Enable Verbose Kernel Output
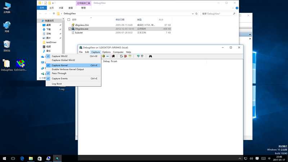This screenshot has width=288, height=162. tap(73, 69)
